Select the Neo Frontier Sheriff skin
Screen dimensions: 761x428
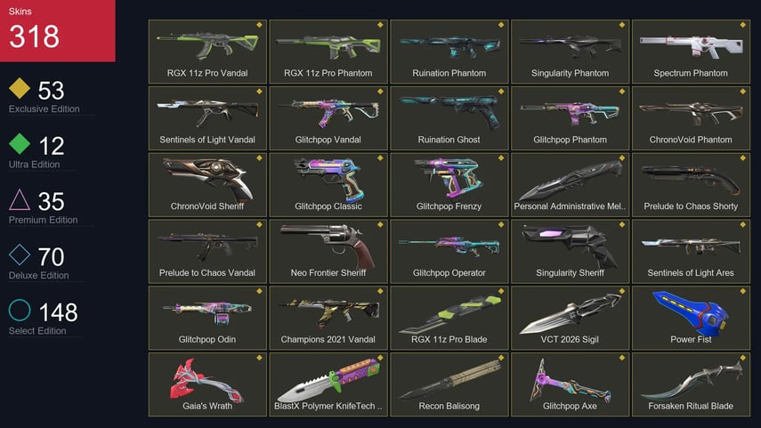[328, 251]
